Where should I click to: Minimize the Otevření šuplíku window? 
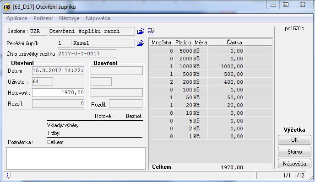pos(273,5)
